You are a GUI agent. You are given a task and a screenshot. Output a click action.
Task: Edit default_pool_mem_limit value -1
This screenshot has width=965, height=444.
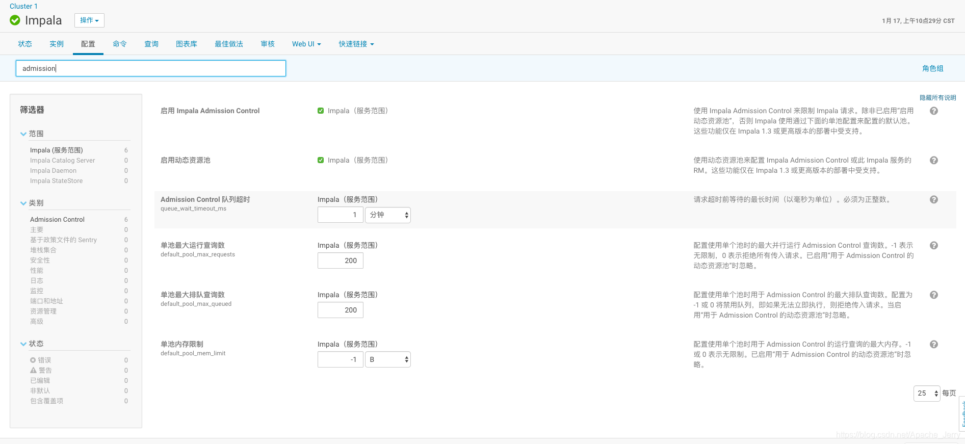341,359
